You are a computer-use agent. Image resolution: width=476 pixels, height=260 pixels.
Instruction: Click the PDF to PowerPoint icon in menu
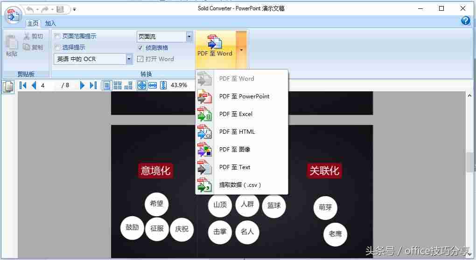pos(204,96)
